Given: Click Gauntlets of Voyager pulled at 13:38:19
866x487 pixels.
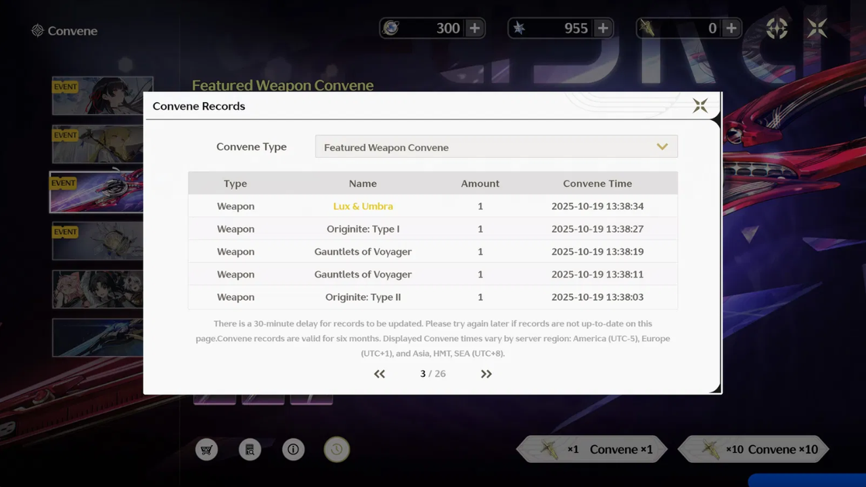Looking at the screenshot, I should pyautogui.click(x=363, y=252).
